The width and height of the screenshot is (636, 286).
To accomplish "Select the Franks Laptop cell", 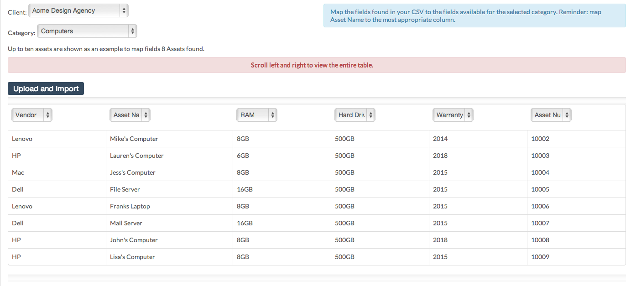I will pyautogui.click(x=130, y=207).
